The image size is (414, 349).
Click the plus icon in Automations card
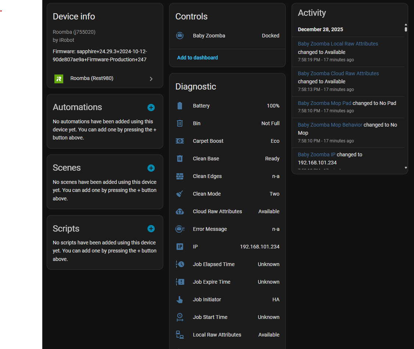[151, 108]
